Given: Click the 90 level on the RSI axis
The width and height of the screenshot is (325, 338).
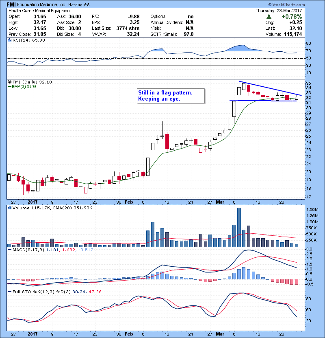Looking at the screenshot, I should (x=308, y=44).
